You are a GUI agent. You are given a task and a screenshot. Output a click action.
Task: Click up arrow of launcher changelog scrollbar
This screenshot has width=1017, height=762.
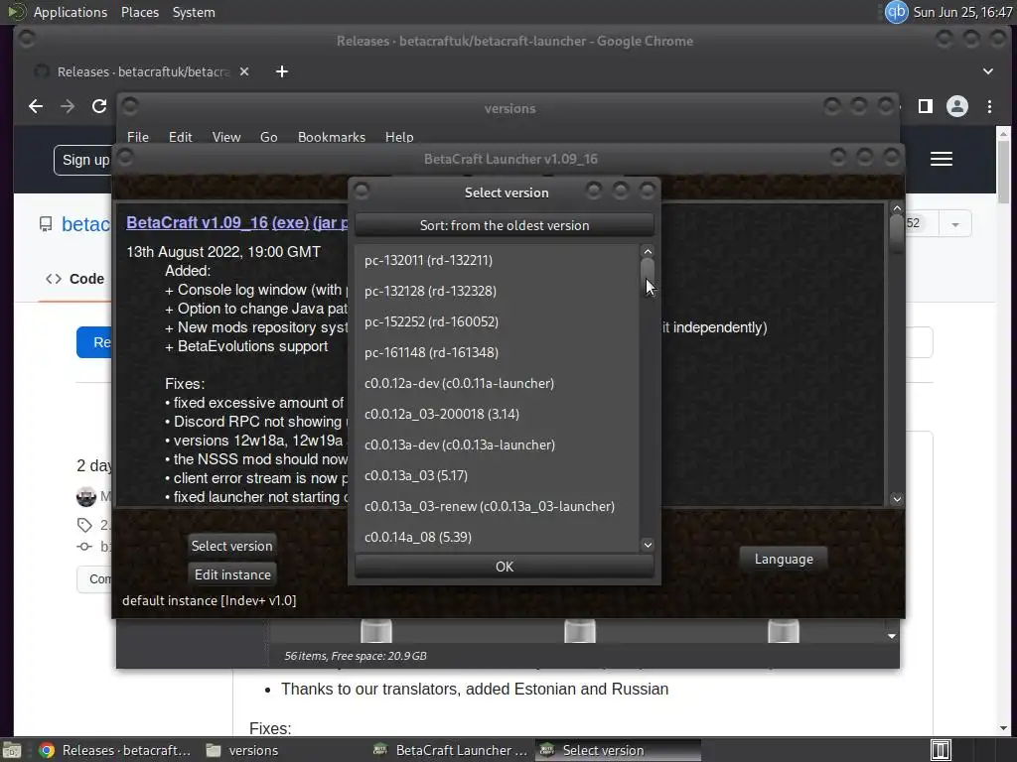pyautogui.click(x=897, y=208)
